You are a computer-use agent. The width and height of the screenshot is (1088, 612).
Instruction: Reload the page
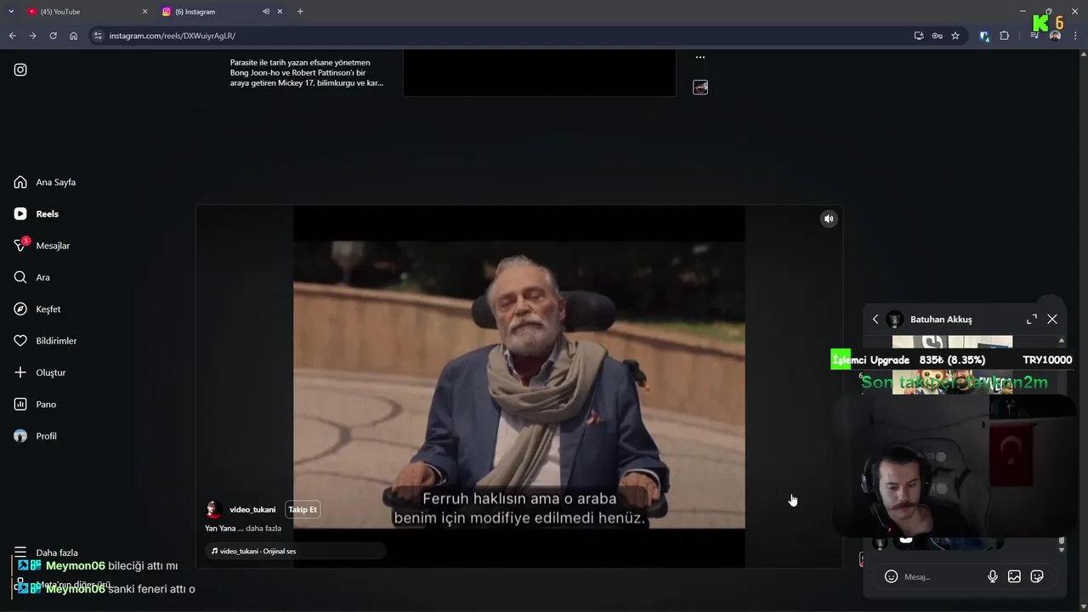coord(53,36)
